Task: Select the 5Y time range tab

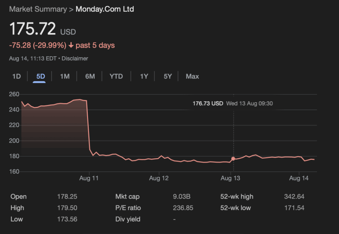Action: click(168, 76)
